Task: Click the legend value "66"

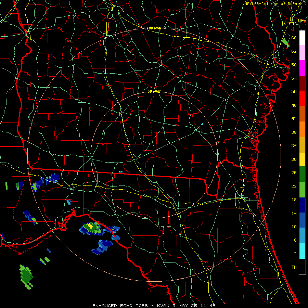Action: 294,38
